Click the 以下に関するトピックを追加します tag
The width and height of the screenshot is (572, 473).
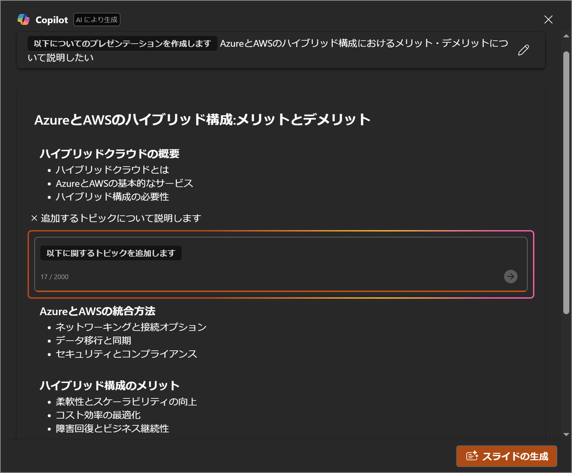pos(111,253)
